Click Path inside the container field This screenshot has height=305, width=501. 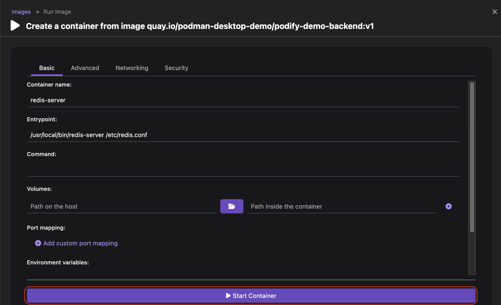pos(342,207)
